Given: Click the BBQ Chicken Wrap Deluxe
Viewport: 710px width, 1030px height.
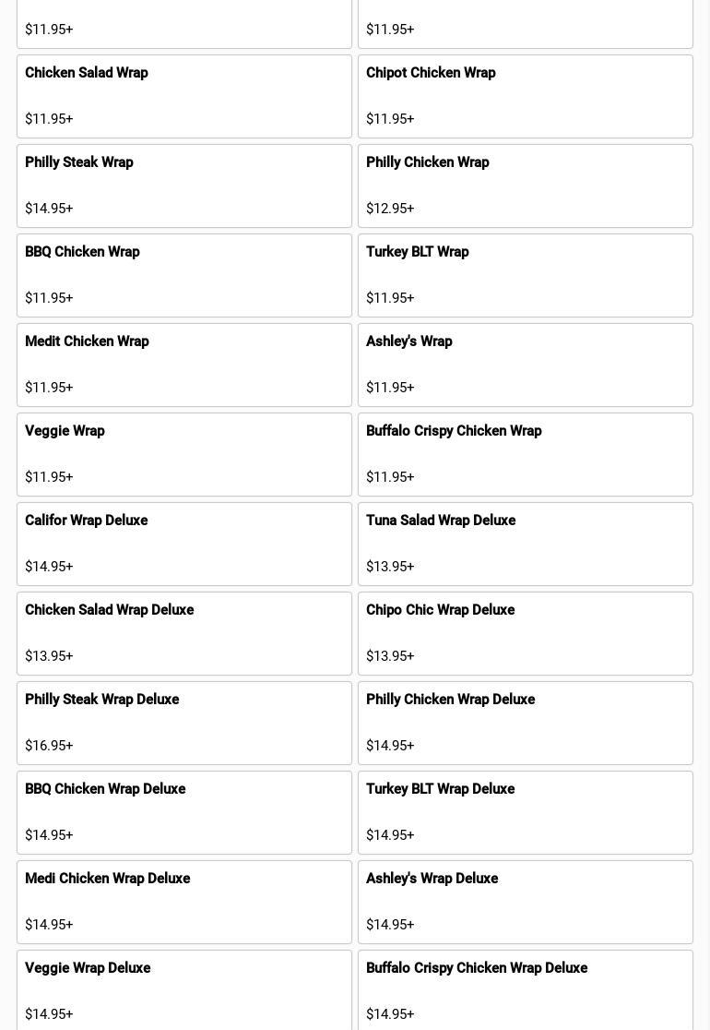Looking at the screenshot, I should pyautogui.click(x=184, y=812).
